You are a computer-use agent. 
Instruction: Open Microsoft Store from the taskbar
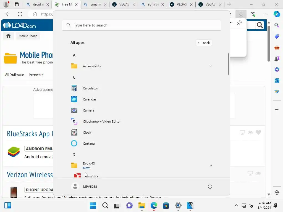(x=166, y=205)
